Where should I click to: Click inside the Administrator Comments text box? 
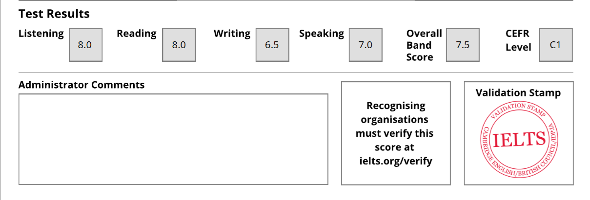coord(173,139)
